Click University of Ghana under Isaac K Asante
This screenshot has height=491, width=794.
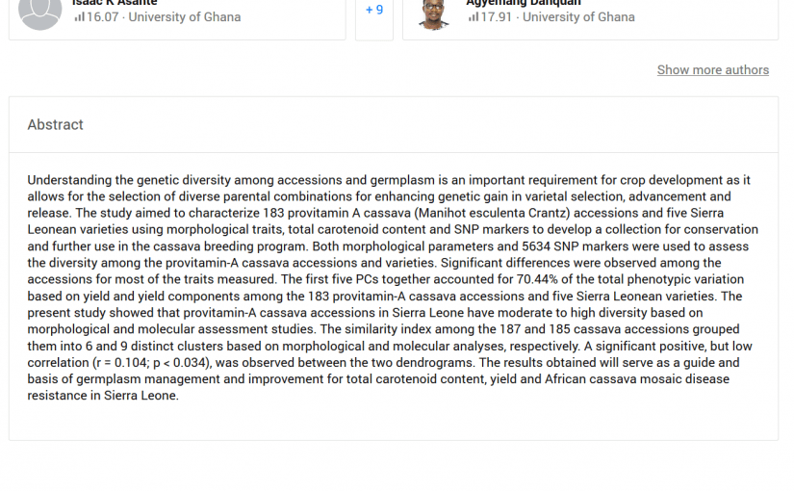point(185,17)
